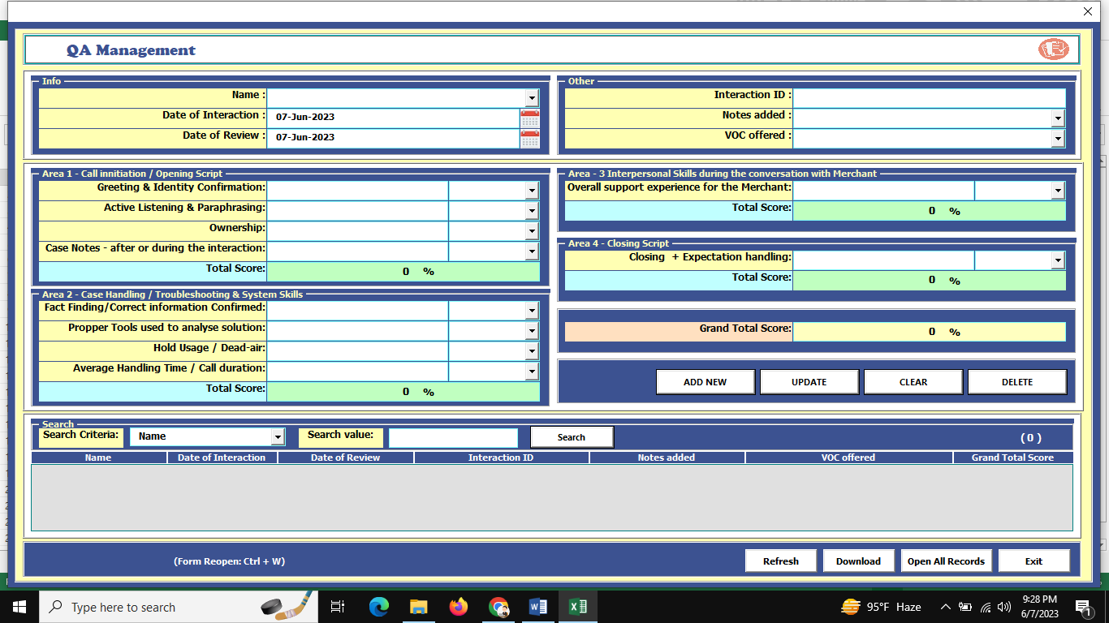Open Closing + Expectation handling score dropdown
Image resolution: width=1109 pixels, height=623 pixels.
point(1057,260)
